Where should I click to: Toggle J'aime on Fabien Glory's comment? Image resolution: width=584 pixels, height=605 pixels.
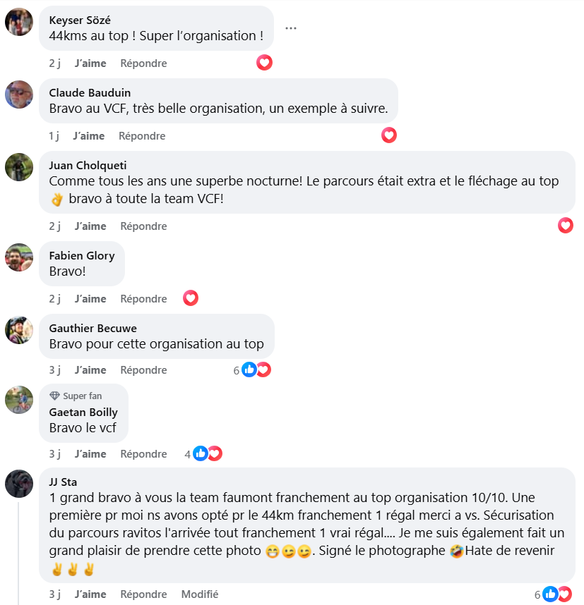pyautogui.click(x=90, y=299)
